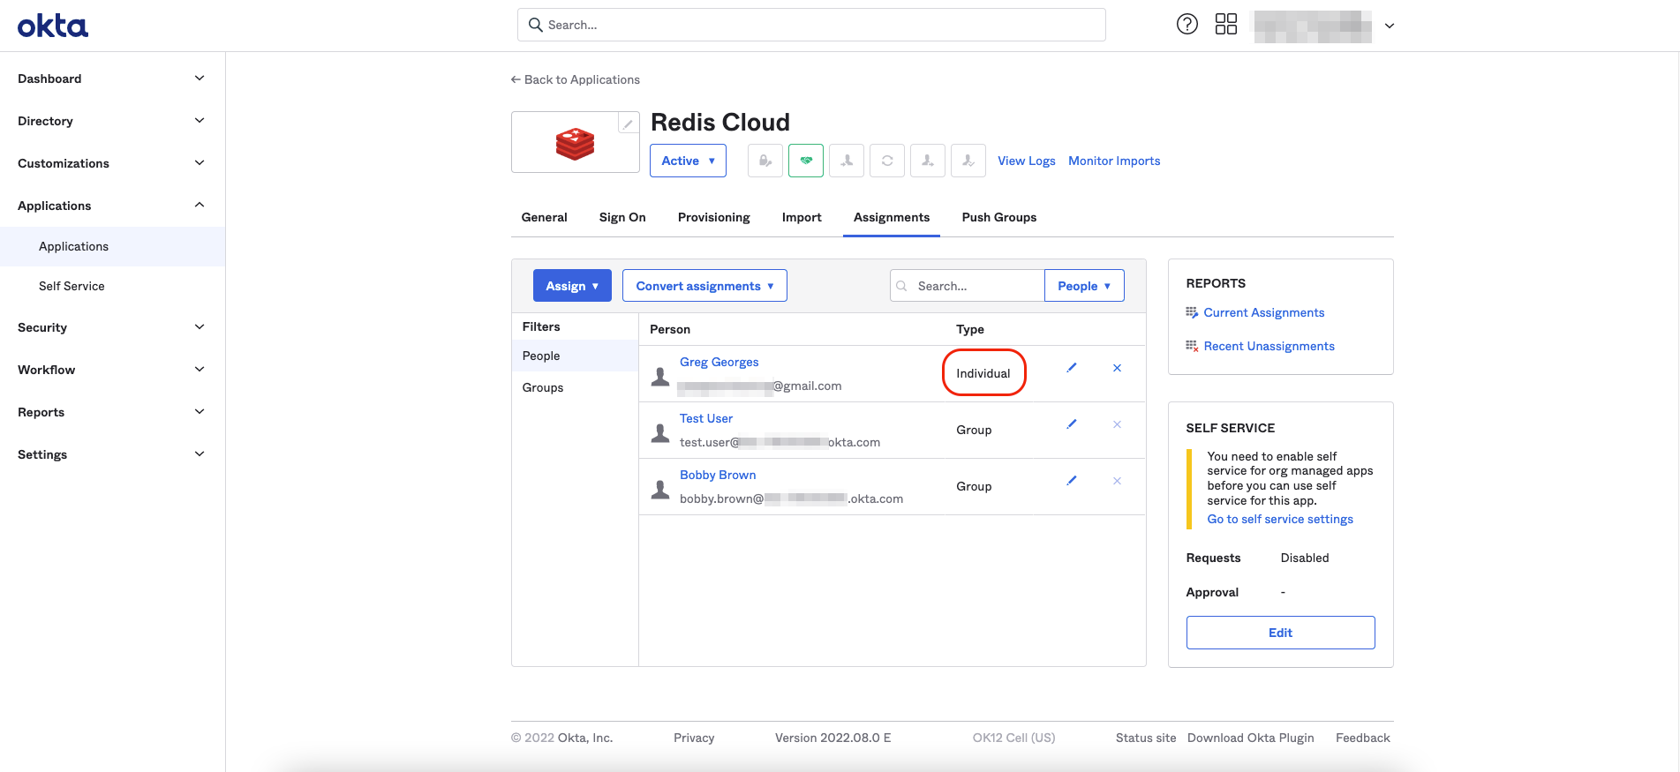The height and width of the screenshot is (772, 1680).
Task: Switch to the Push Groups tab
Action: pos(998,217)
